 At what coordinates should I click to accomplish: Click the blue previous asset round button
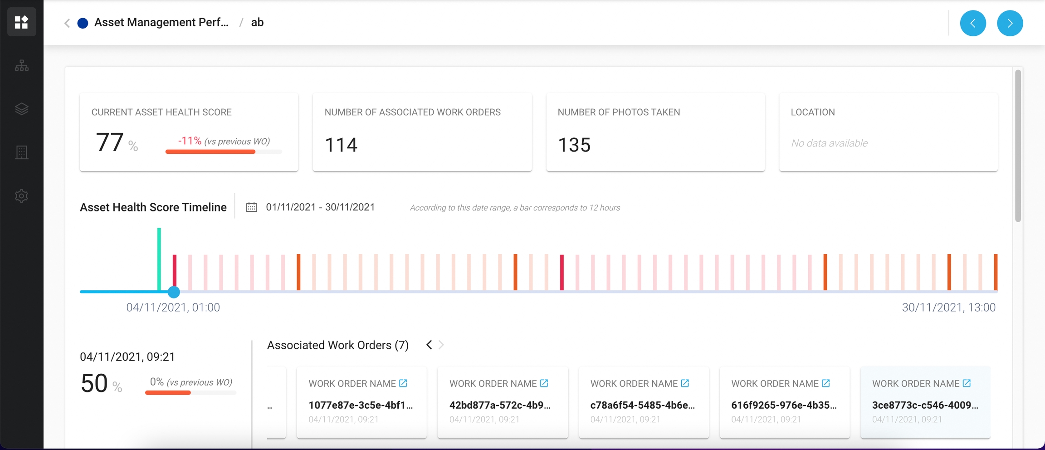tap(973, 23)
